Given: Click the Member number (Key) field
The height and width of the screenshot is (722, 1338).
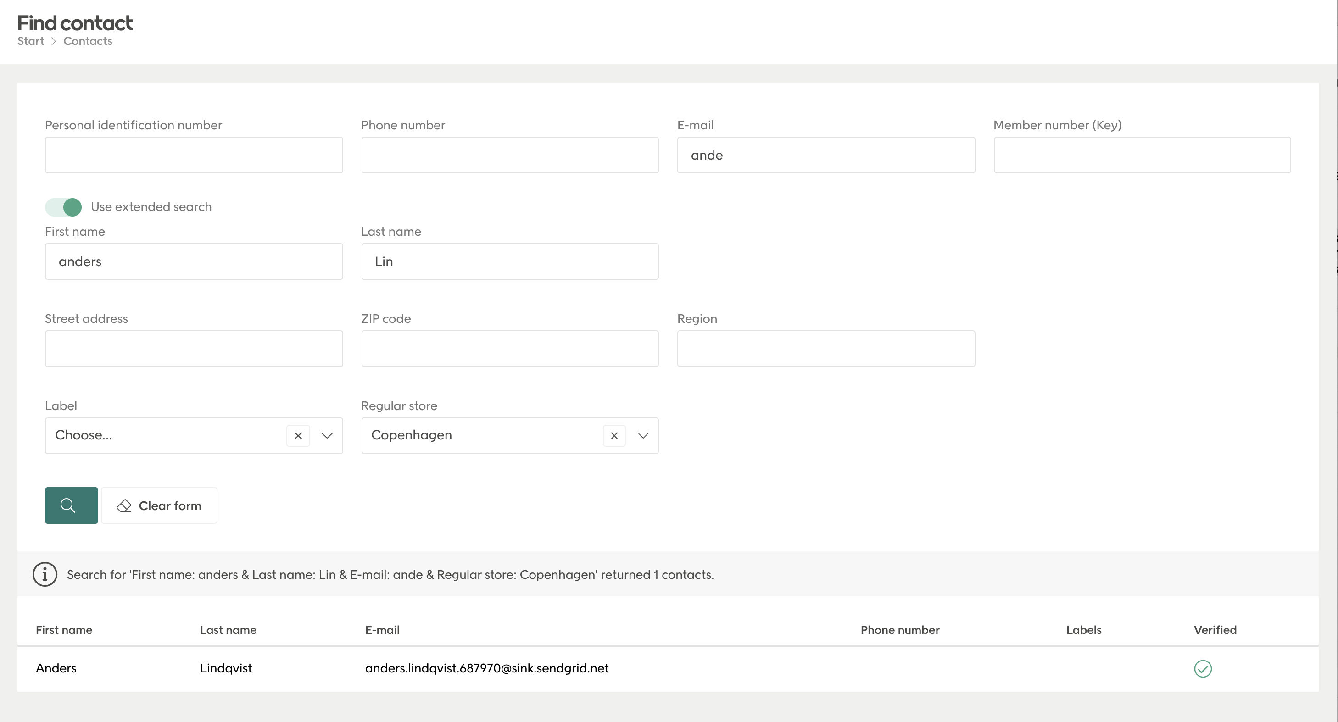Looking at the screenshot, I should [1142, 155].
